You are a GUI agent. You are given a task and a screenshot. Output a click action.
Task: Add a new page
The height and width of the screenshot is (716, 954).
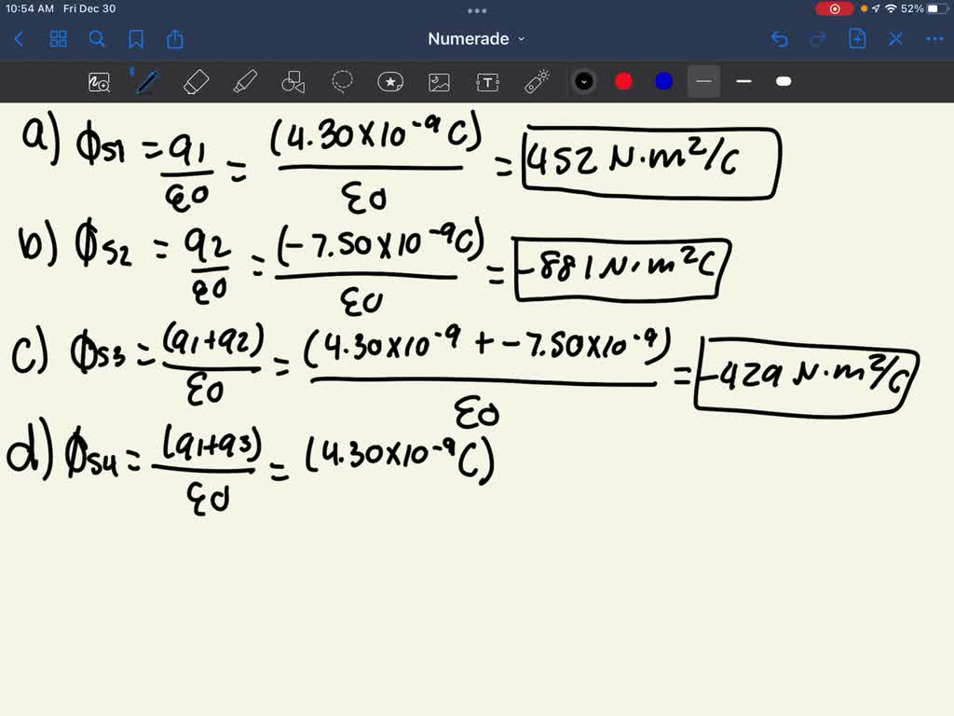[x=856, y=38]
